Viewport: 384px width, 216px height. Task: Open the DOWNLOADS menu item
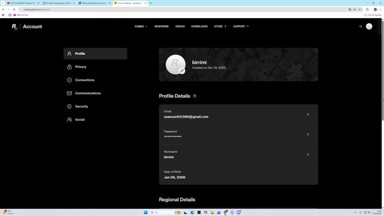pos(199,26)
